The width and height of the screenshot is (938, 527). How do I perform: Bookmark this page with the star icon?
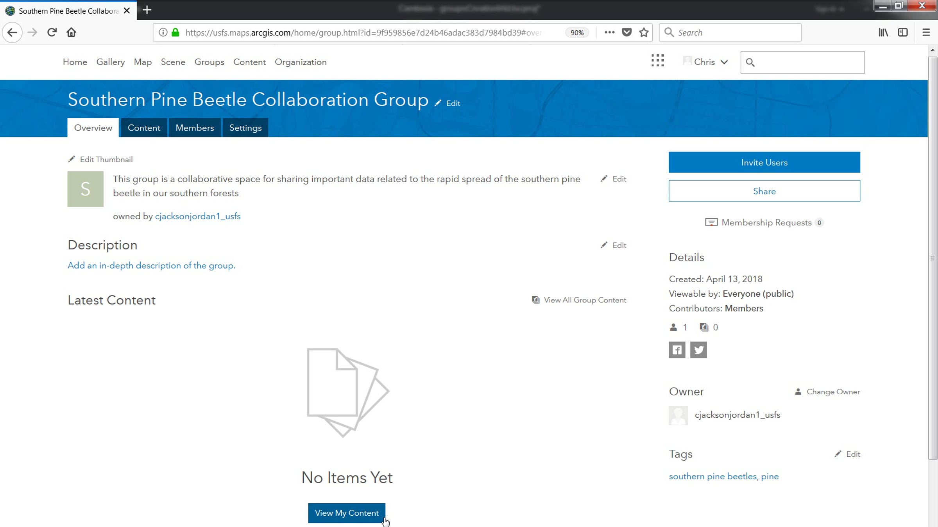point(644,32)
